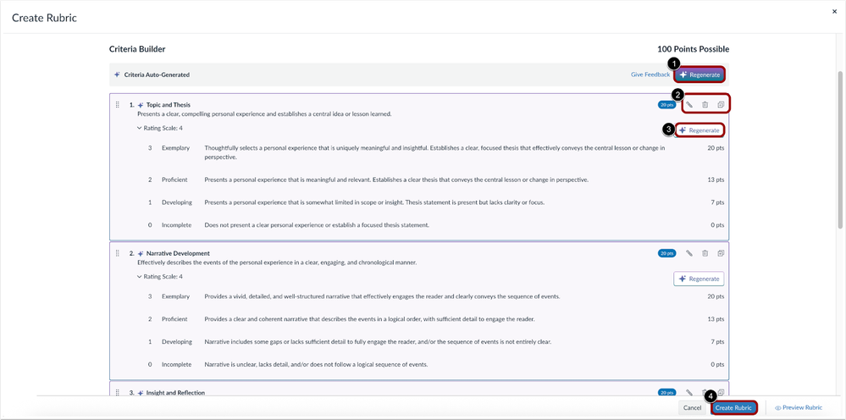Edit the Topic and Thesis criterion
The height and width of the screenshot is (420, 846).
(x=689, y=105)
